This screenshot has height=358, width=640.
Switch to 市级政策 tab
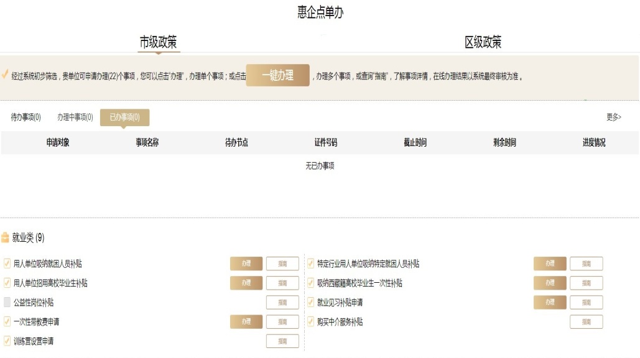159,42
